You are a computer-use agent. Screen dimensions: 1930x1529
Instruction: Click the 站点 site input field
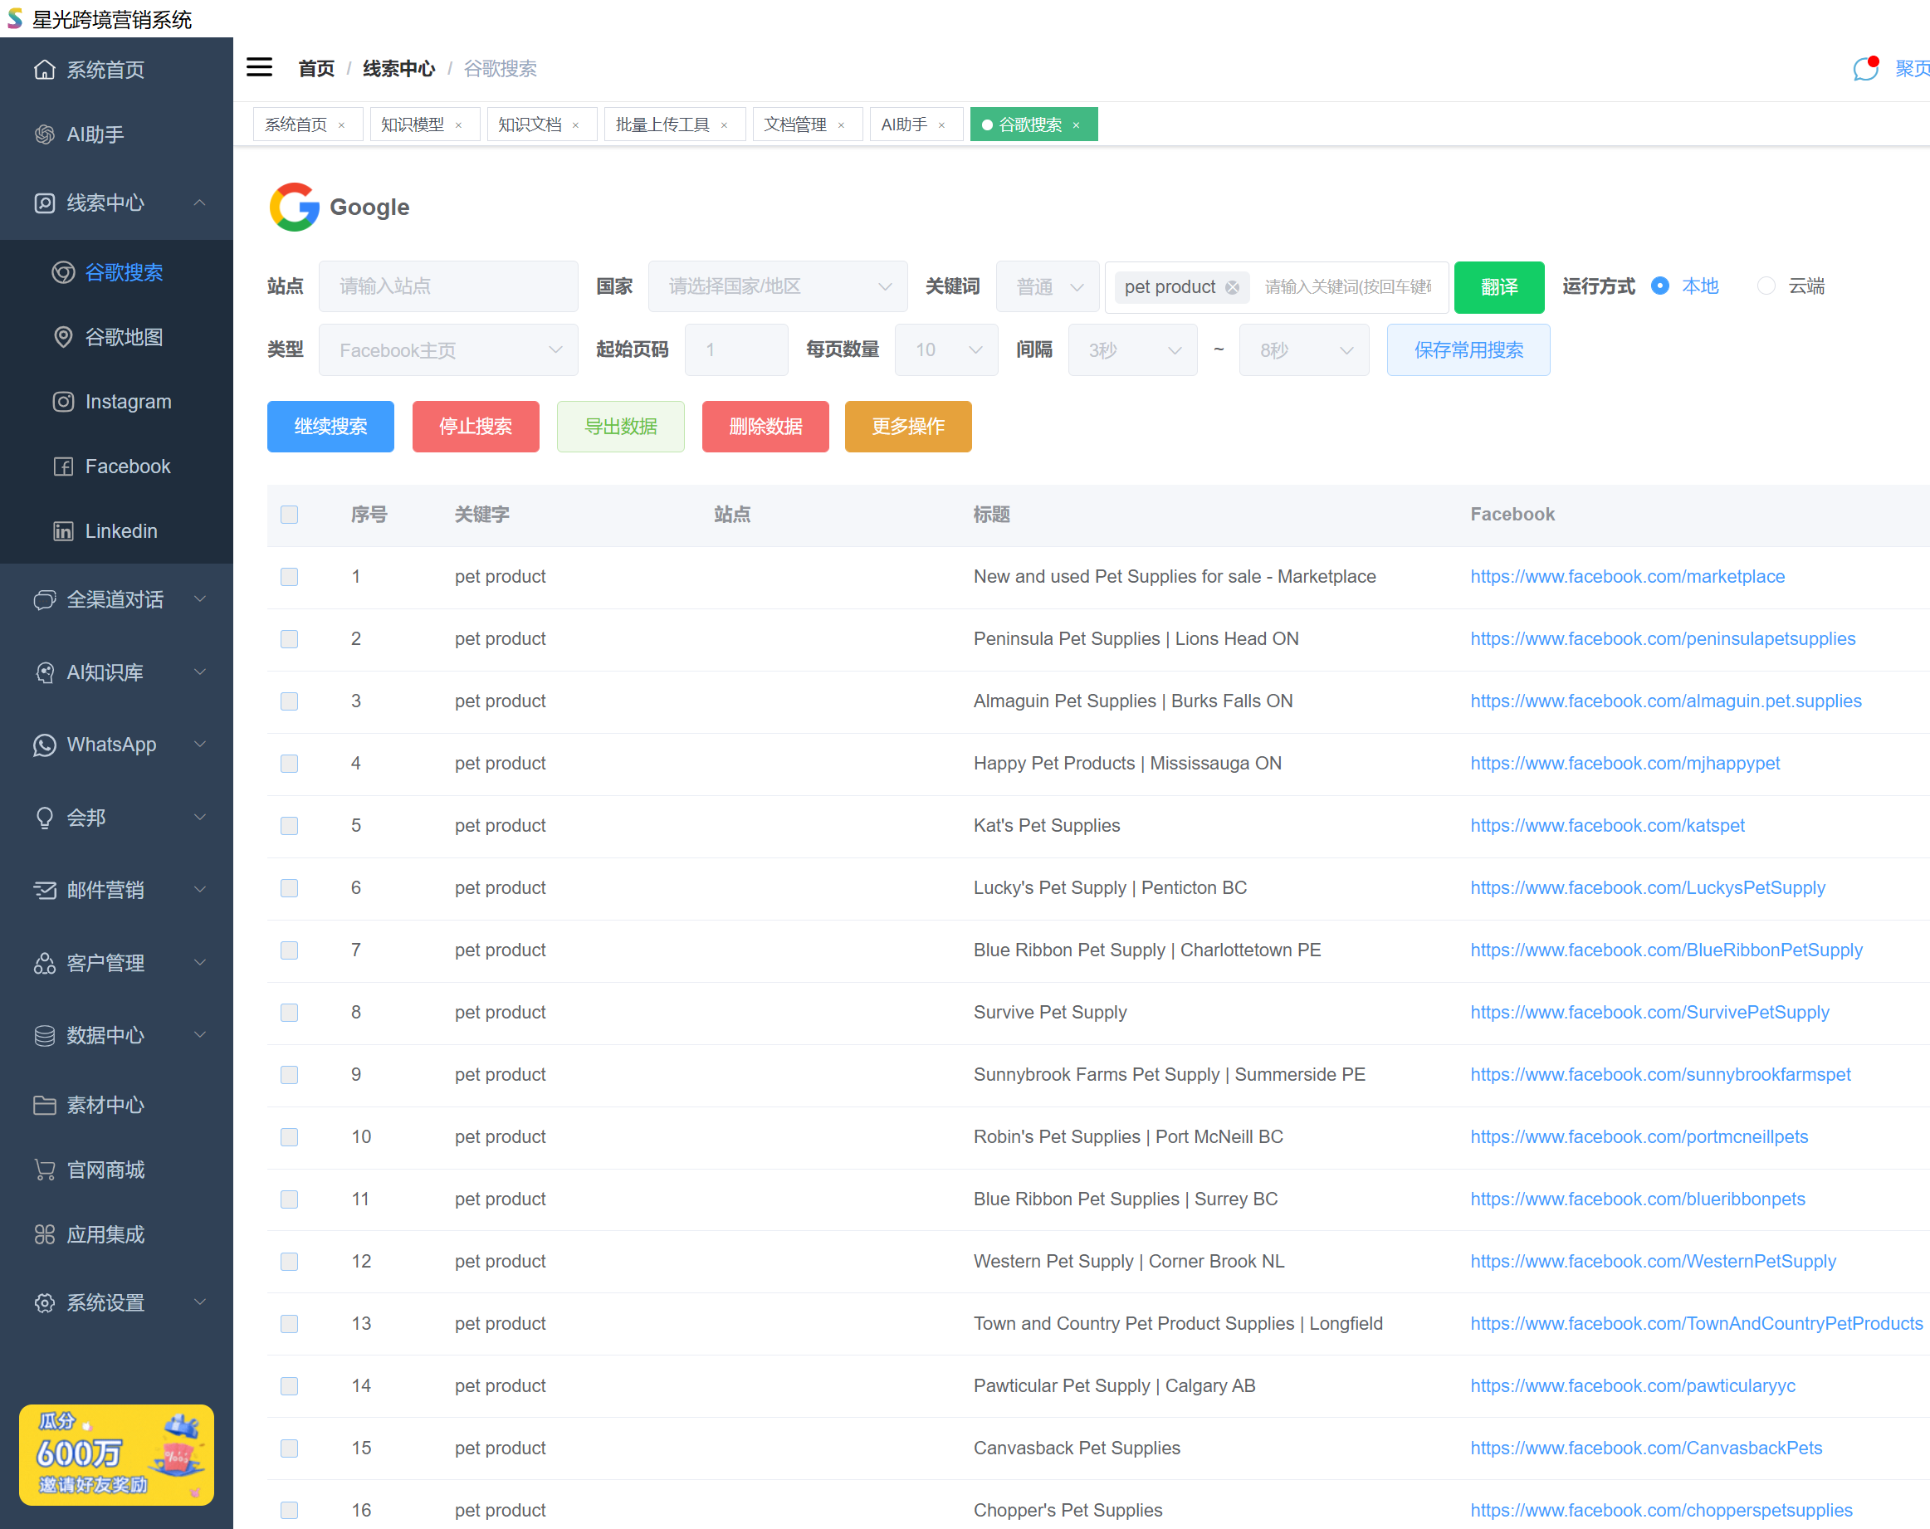pos(447,286)
